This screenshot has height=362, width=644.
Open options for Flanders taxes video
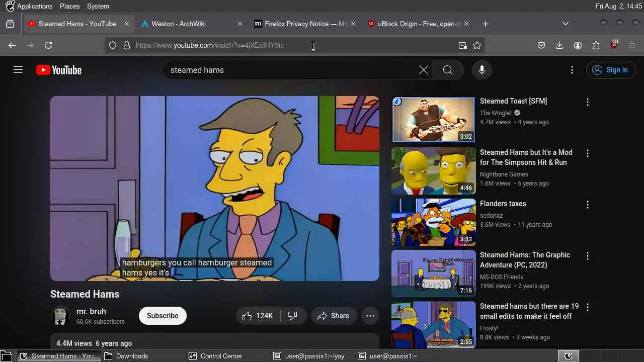(x=587, y=205)
